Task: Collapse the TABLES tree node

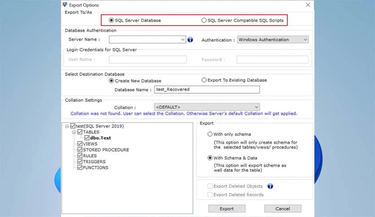Action: [74, 132]
